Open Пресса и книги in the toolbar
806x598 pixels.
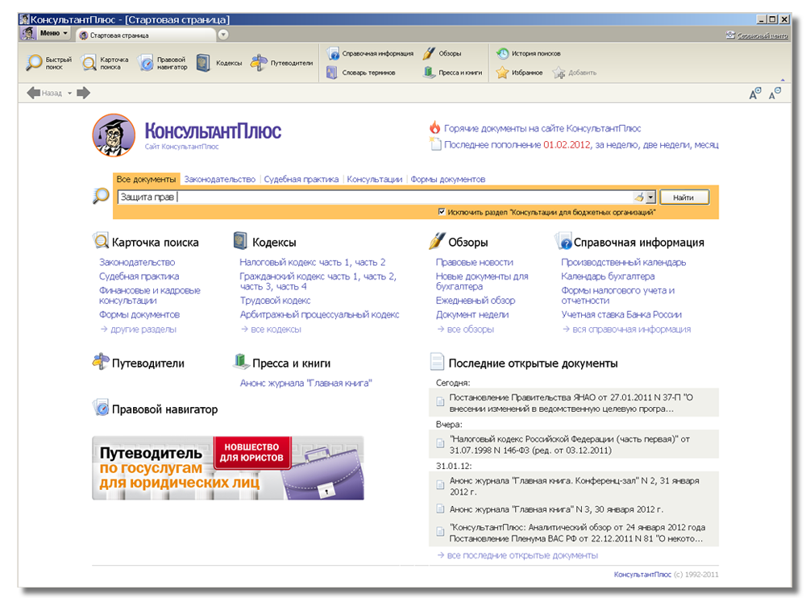tap(453, 73)
